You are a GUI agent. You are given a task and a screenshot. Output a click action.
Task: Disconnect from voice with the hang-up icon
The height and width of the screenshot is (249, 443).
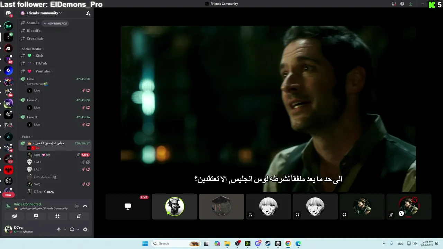(85, 206)
